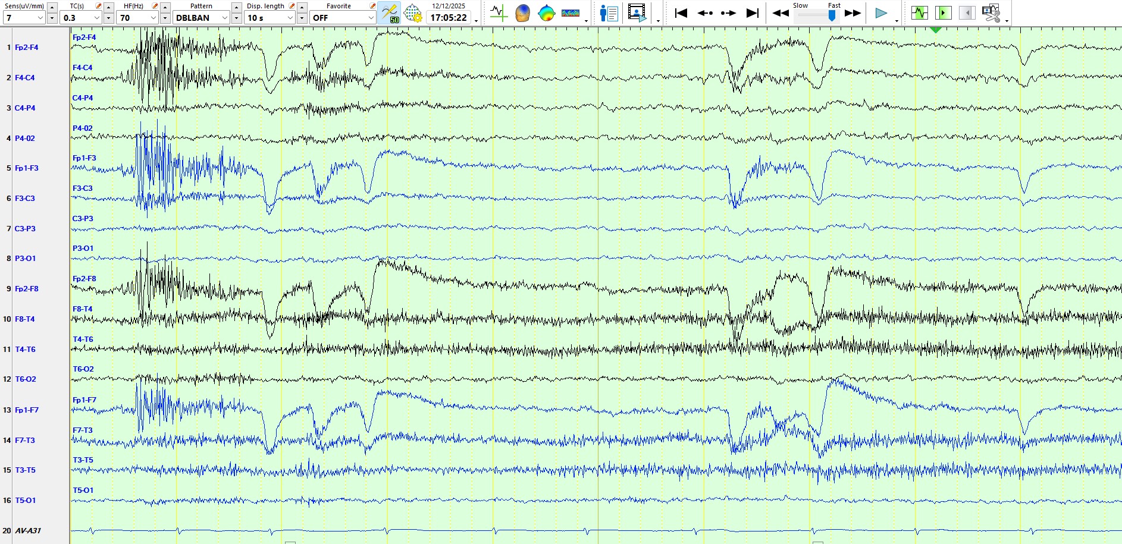Image resolution: width=1122 pixels, height=544 pixels.
Task: Expand options arrow beside the scissors tool
Action: [x=1007, y=21]
